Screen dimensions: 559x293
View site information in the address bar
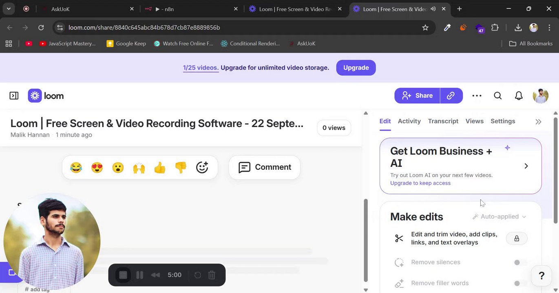(60, 28)
